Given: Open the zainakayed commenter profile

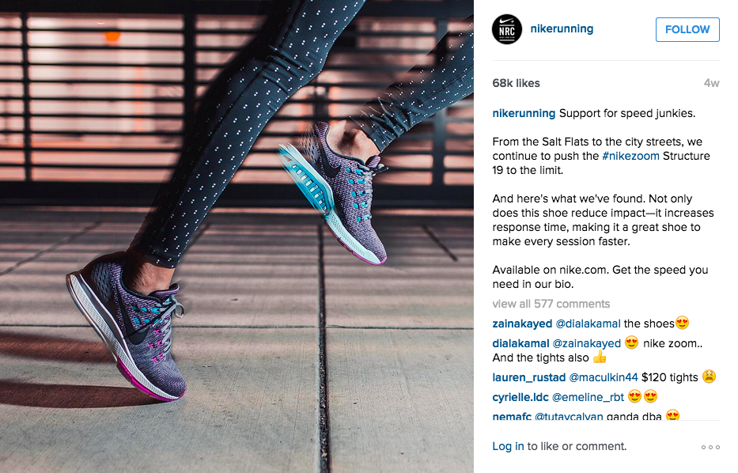Looking at the screenshot, I should (522, 324).
